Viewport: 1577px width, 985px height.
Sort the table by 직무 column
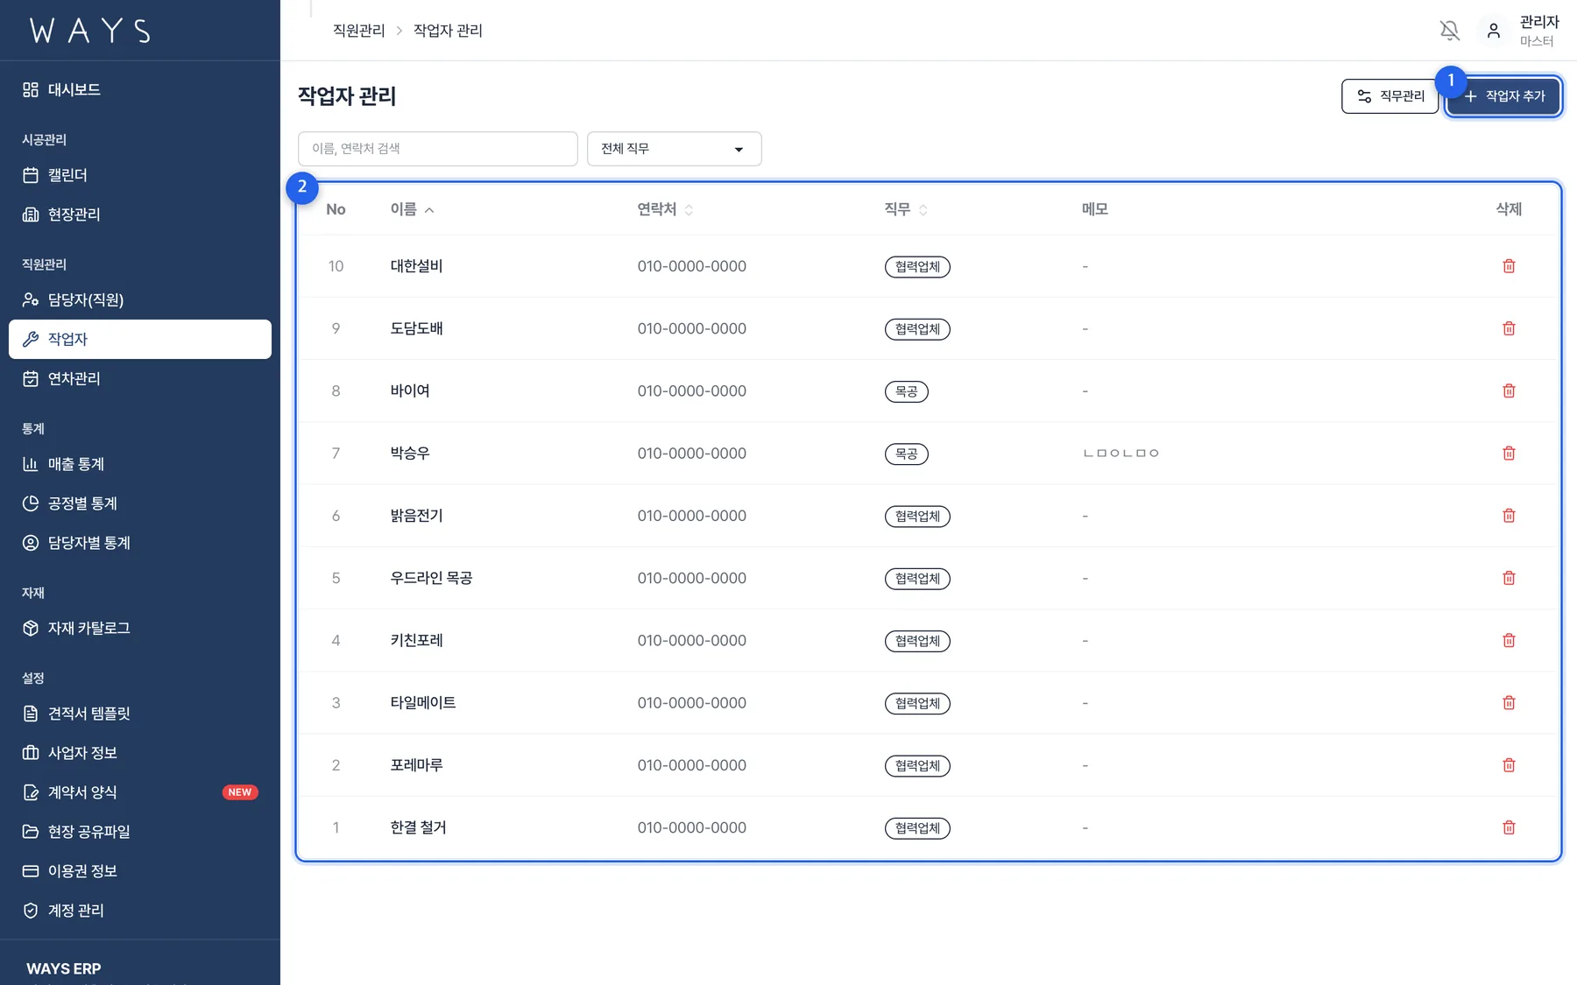[x=906, y=209]
